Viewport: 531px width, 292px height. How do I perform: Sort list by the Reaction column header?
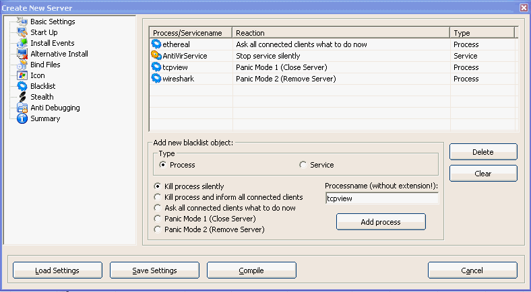(x=340, y=32)
